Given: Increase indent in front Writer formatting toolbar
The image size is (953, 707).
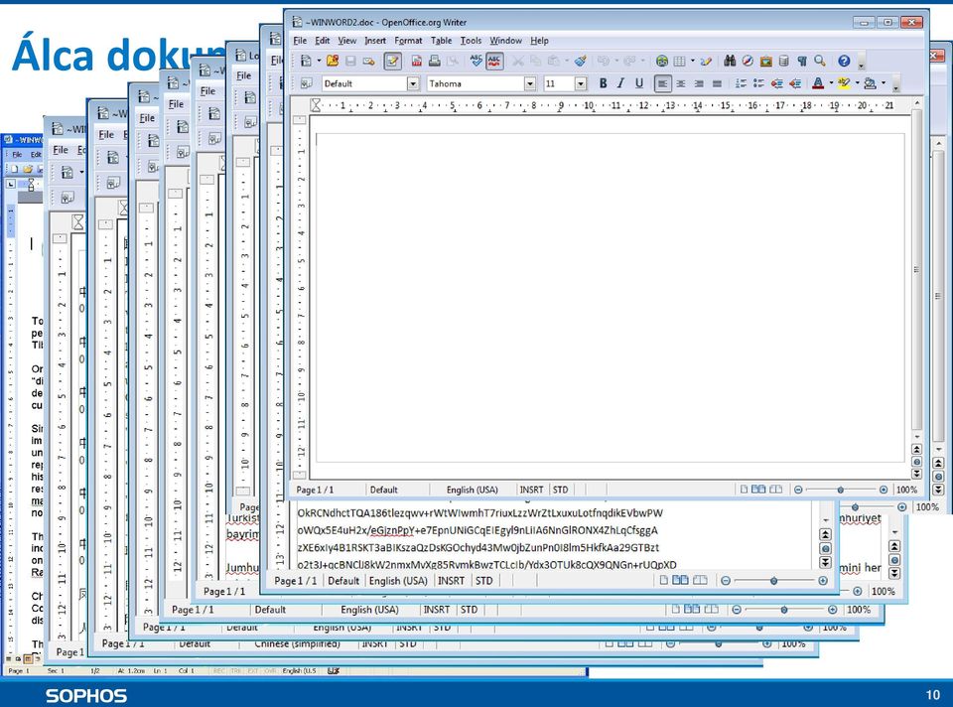Looking at the screenshot, I should pos(794,83).
